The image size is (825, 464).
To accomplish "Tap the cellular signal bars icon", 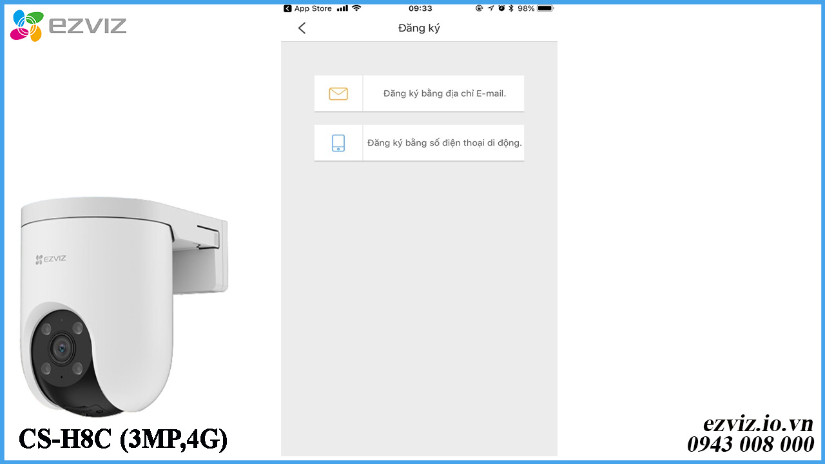I will click(x=342, y=8).
